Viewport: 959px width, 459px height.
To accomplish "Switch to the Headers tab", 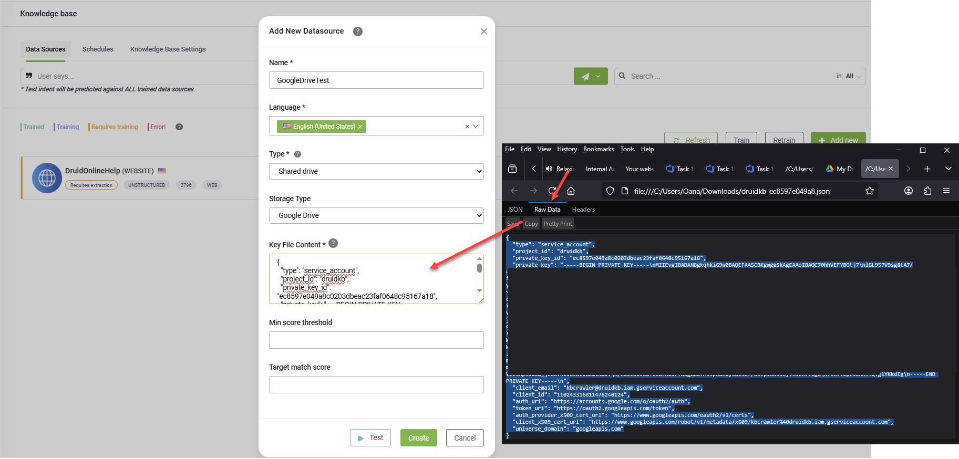I will 583,210.
